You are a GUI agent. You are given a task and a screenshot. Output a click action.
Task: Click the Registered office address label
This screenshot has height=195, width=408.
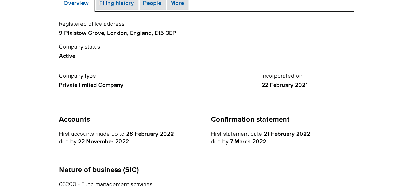tap(91, 24)
